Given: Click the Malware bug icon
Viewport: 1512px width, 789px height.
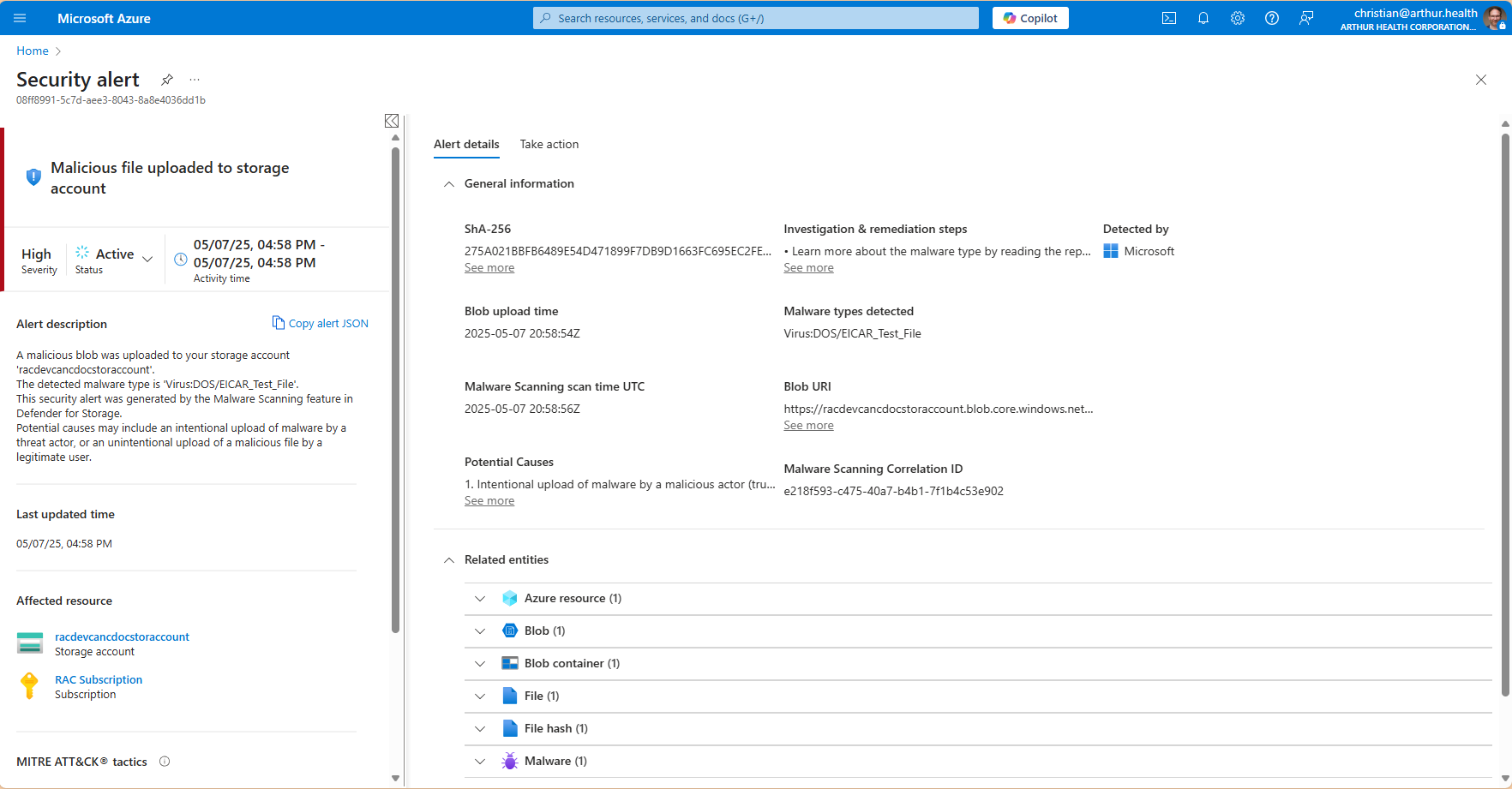Looking at the screenshot, I should (510, 761).
